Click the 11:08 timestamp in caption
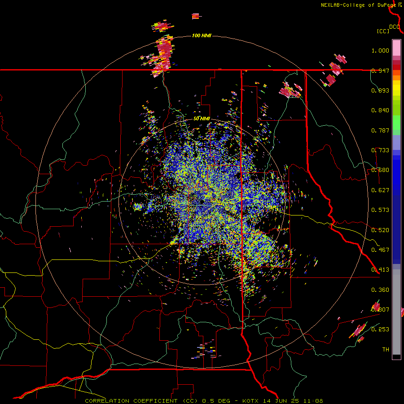 313,401
